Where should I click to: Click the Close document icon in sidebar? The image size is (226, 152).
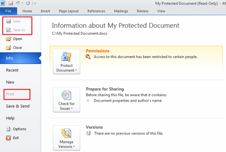[x=9, y=47]
